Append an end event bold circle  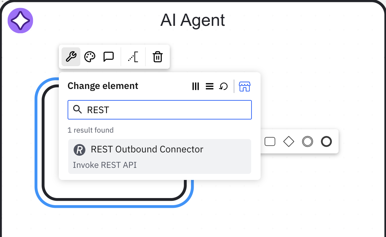pos(326,141)
